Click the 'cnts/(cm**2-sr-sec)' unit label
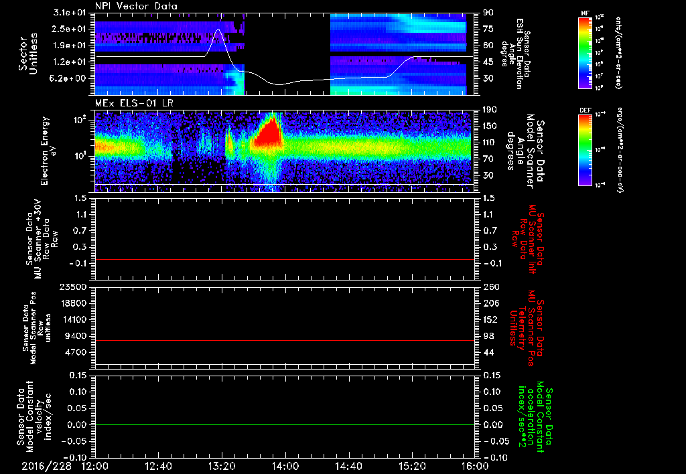 click(x=618, y=52)
